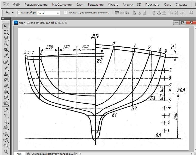The width and height of the screenshot is (196, 155).
Task: Select the Eyedropper tool
Action: pos(6,55)
